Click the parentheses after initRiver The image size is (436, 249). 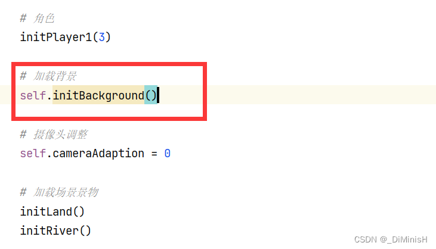click(x=85, y=231)
